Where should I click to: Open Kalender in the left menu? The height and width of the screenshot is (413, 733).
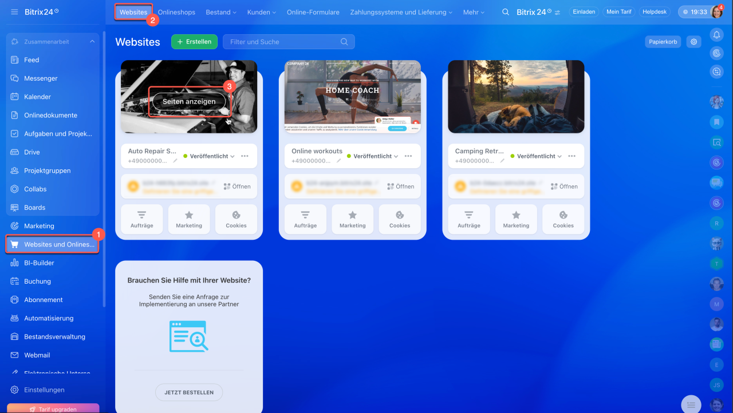[x=37, y=97]
